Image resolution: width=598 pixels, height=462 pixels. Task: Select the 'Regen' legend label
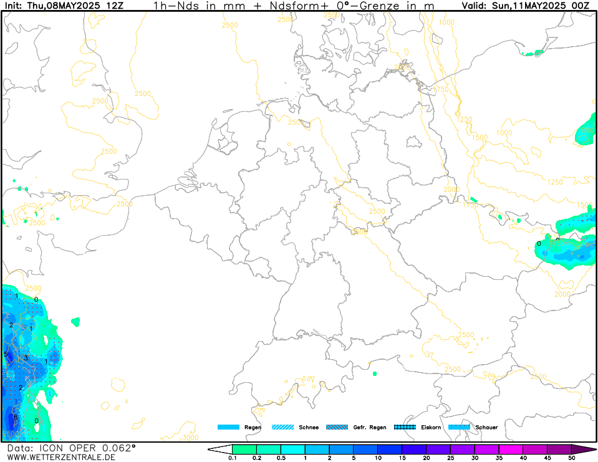pyautogui.click(x=253, y=427)
